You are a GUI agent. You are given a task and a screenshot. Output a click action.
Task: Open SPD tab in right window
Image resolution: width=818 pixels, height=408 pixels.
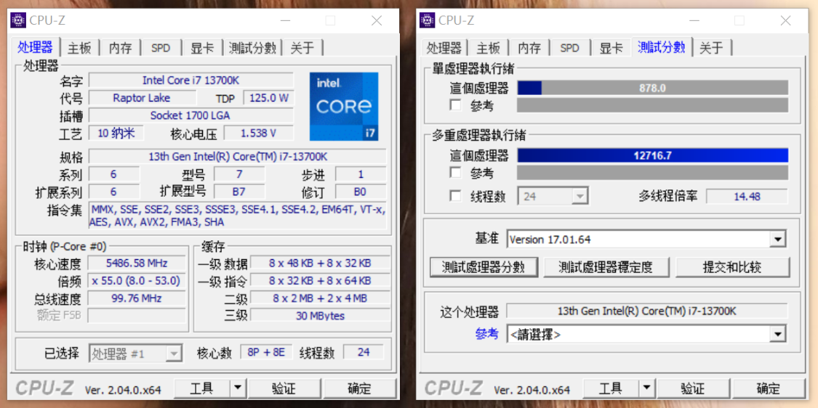click(570, 49)
